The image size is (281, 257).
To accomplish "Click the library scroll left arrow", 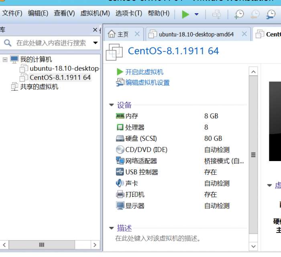I will click(4, 245).
